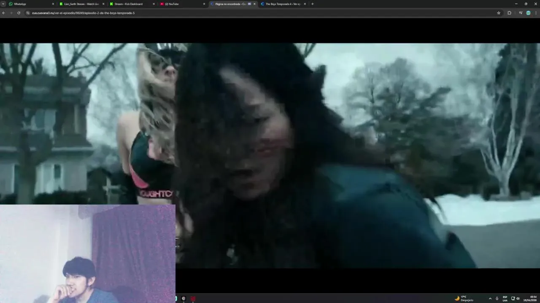The width and height of the screenshot is (540, 303).
Task: Minimize the browser window
Action: (516, 4)
